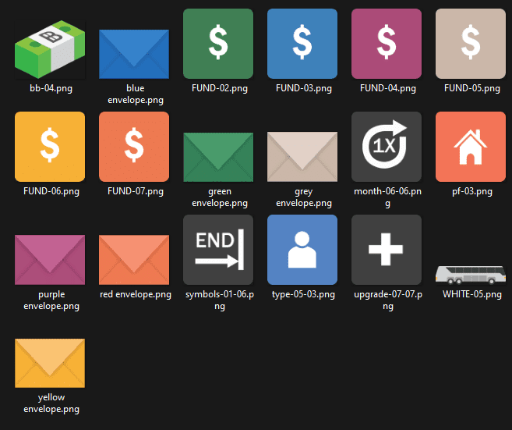
Task: Click the person silhouette type-05-03 icon
Action: (x=302, y=250)
